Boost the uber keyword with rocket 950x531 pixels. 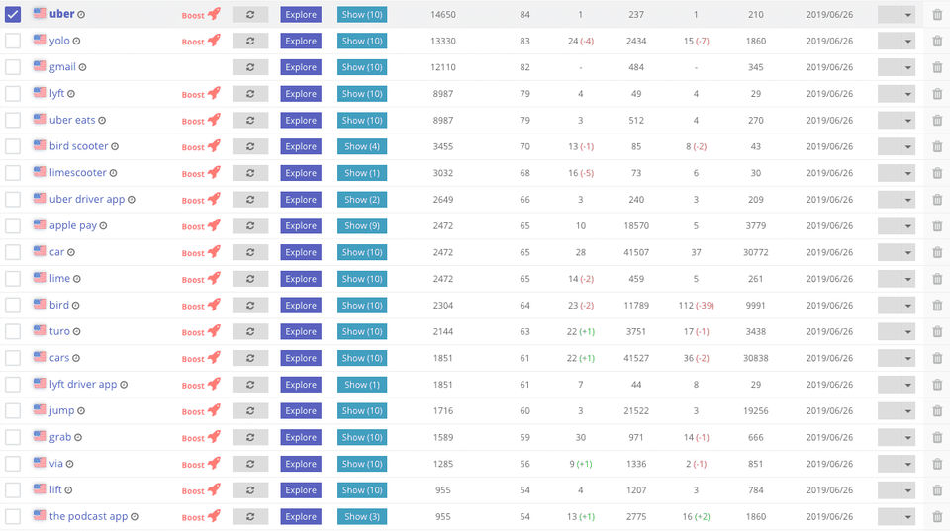tap(201, 14)
